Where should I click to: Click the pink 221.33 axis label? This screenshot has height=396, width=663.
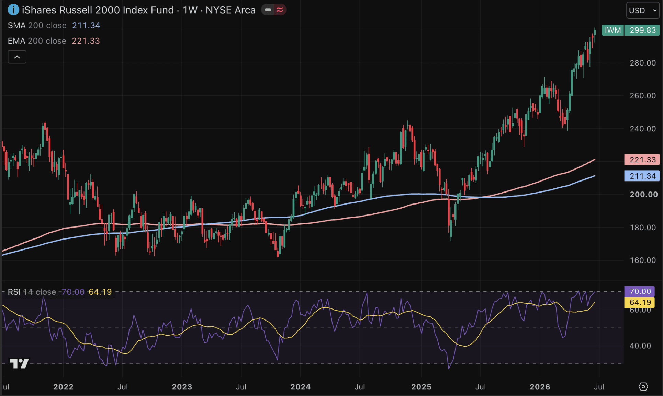pos(642,160)
